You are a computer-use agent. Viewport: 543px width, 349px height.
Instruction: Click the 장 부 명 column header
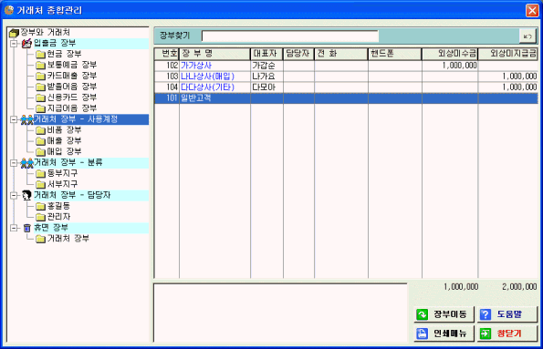[214, 54]
